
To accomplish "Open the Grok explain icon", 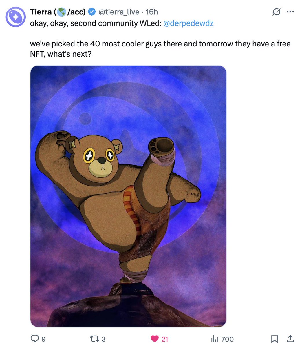I will point(277,12).
